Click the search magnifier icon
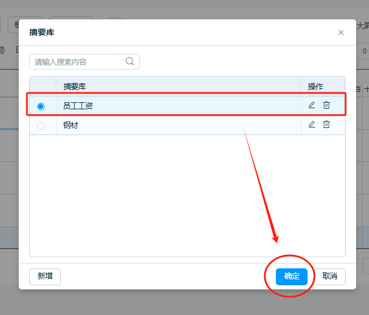The height and width of the screenshot is (315, 369). pyautogui.click(x=129, y=61)
